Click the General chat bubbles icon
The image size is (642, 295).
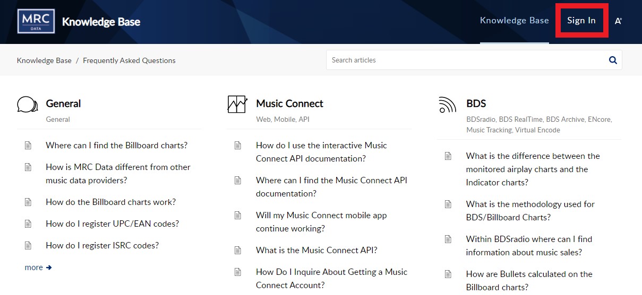28,104
